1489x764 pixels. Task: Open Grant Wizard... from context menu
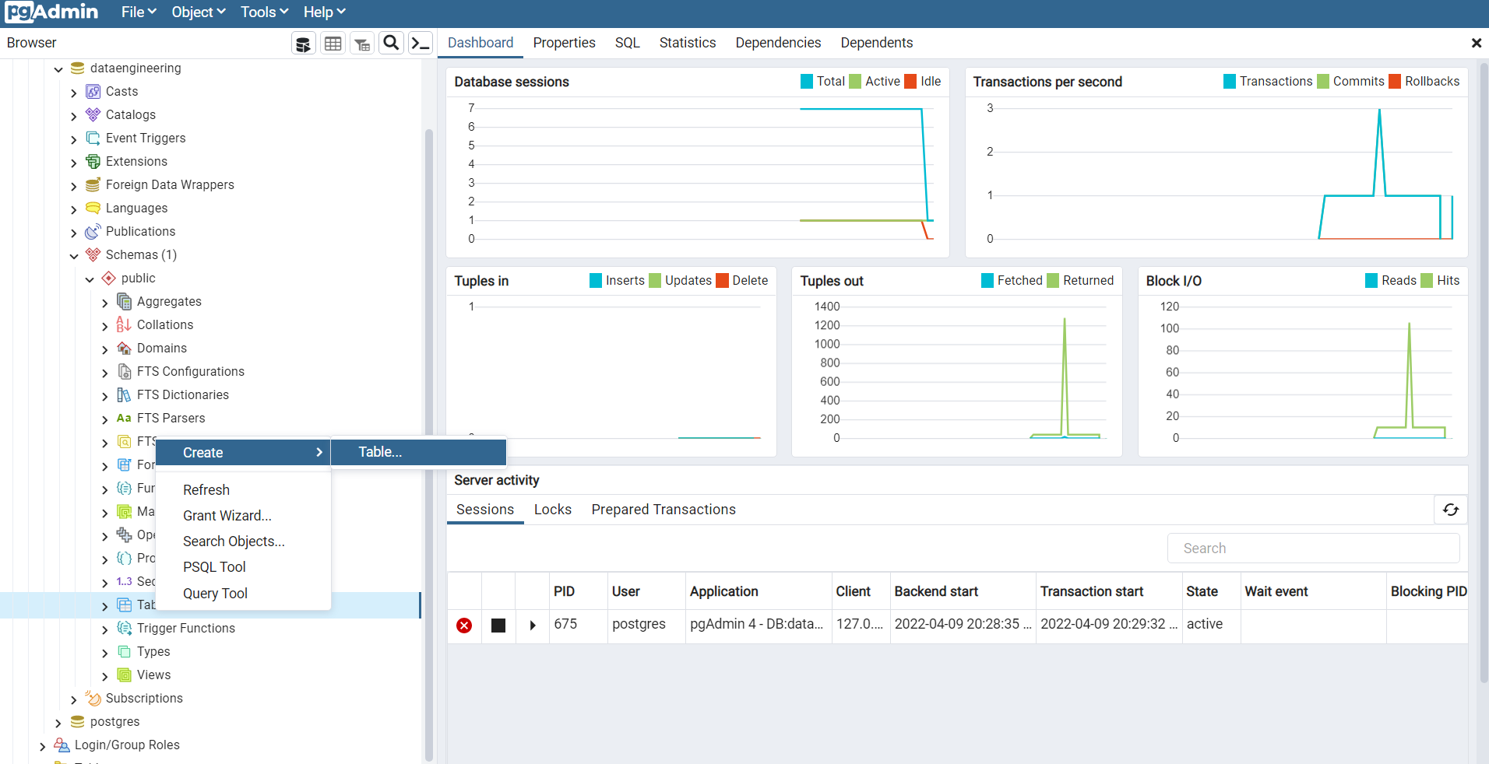click(243, 516)
